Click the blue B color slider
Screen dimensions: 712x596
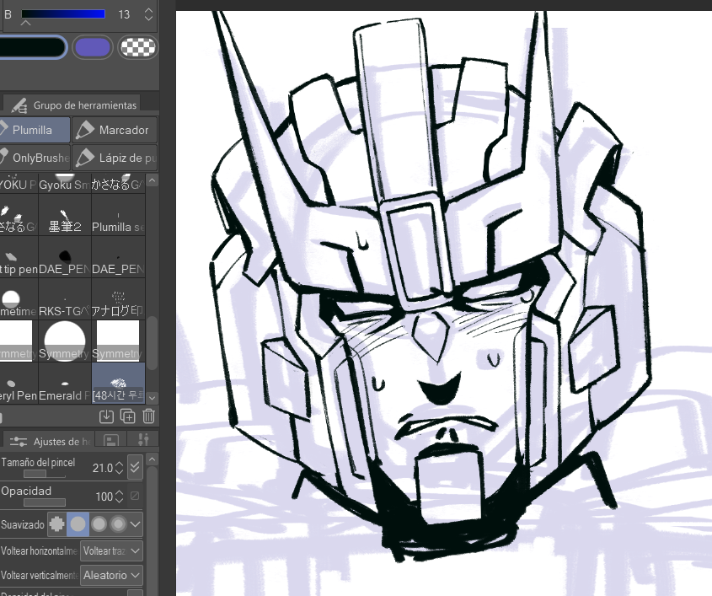(x=63, y=14)
